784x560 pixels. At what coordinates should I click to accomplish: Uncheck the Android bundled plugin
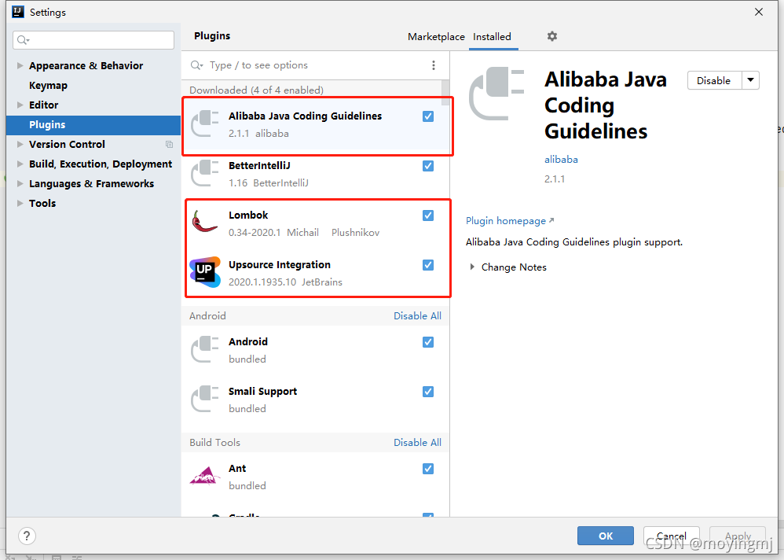(x=428, y=342)
